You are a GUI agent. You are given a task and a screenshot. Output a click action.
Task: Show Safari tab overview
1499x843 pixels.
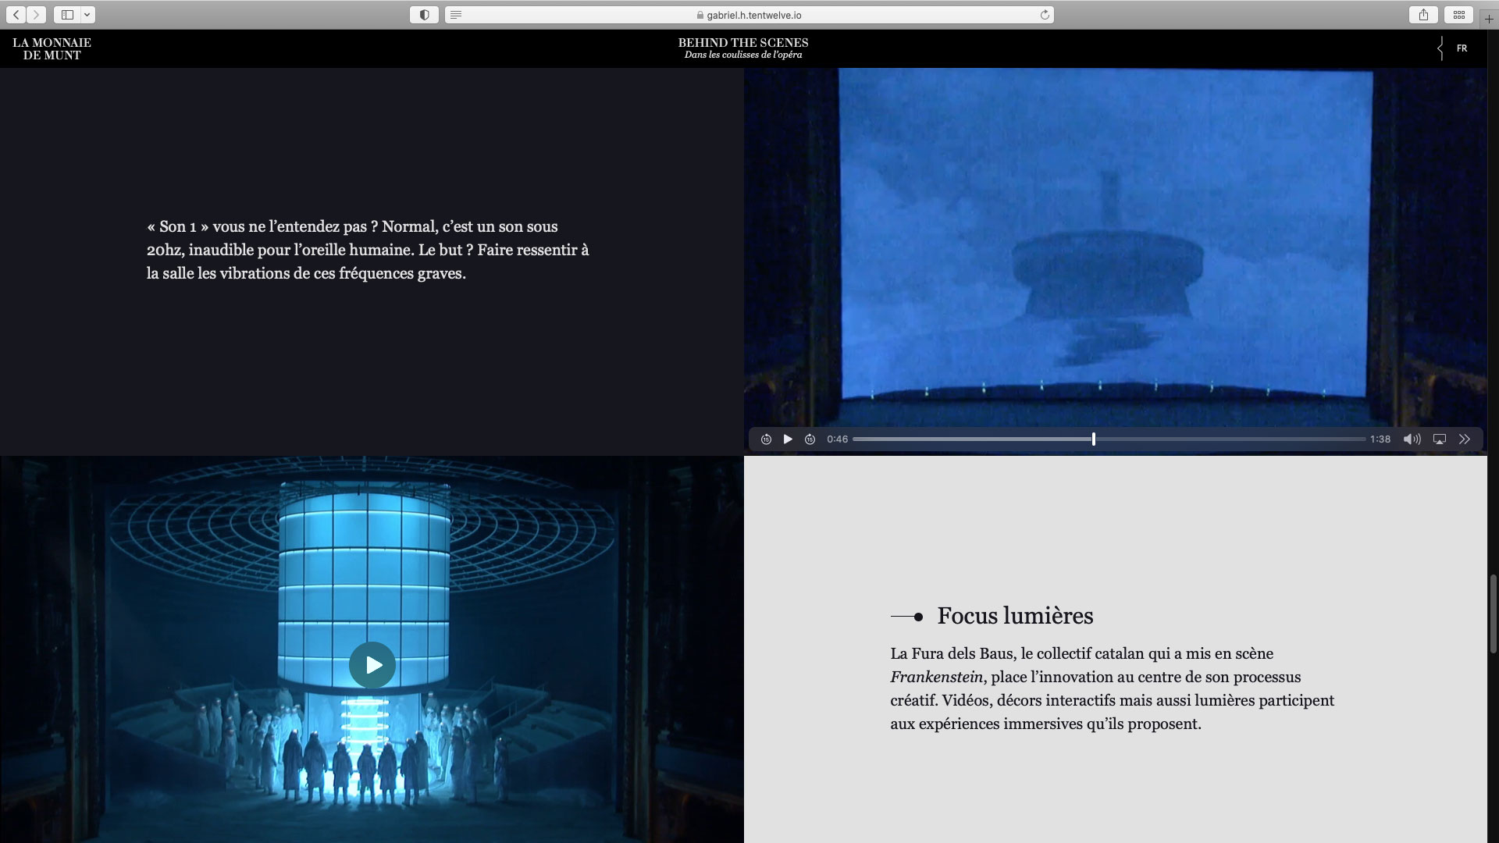click(1458, 15)
